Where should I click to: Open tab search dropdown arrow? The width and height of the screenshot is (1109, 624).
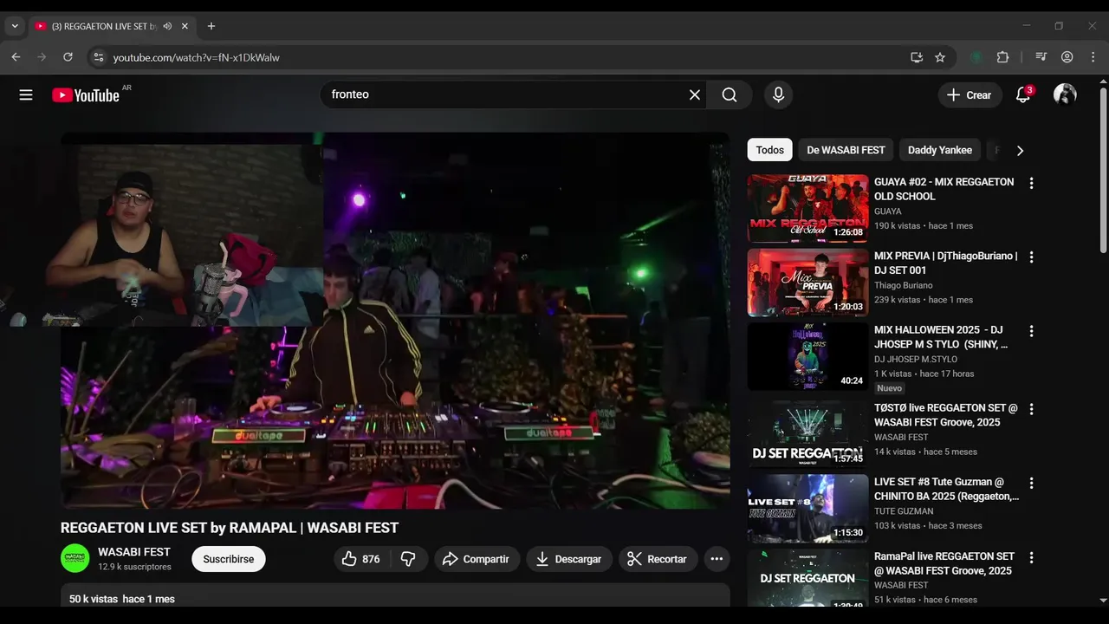coord(15,26)
